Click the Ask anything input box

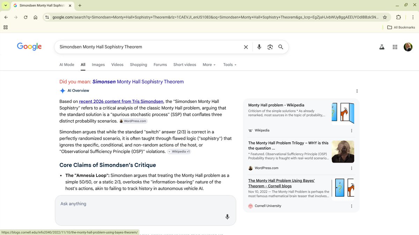click(x=145, y=210)
